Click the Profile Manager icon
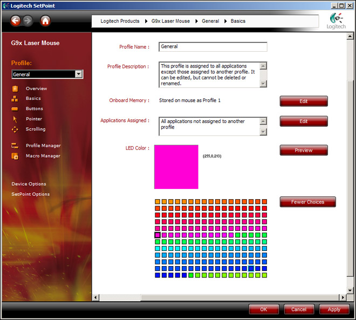Screen dimensions: 356x320 point(15,146)
